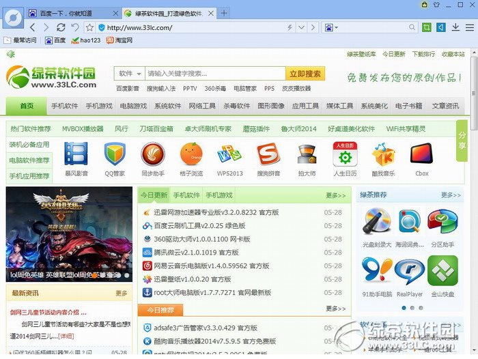Screen dimensions: 478x359
Task: Open the 暴风影音 app icon
Action: pyautogui.click(x=76, y=154)
